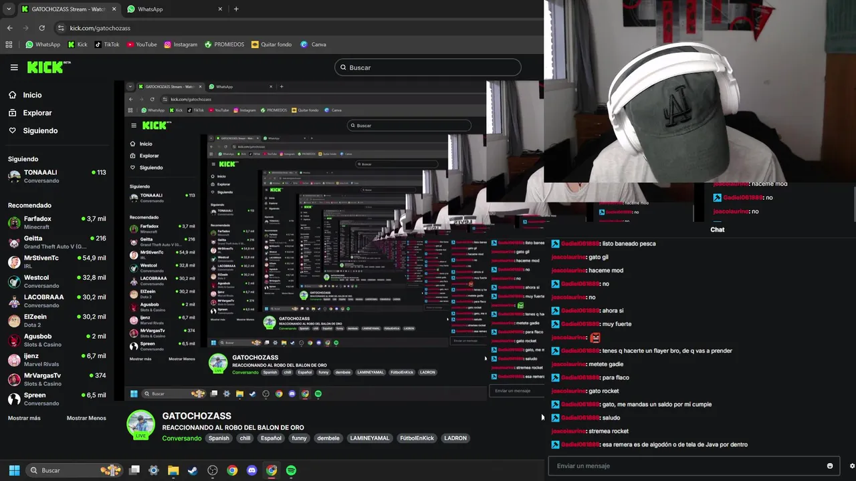Image resolution: width=856 pixels, height=481 pixels.
Task: Click the dembele stream tag
Action: point(328,438)
